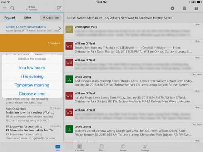This screenshot has height=152, width=203.
Task: Open the People tab
Action: (x=123, y=148)
